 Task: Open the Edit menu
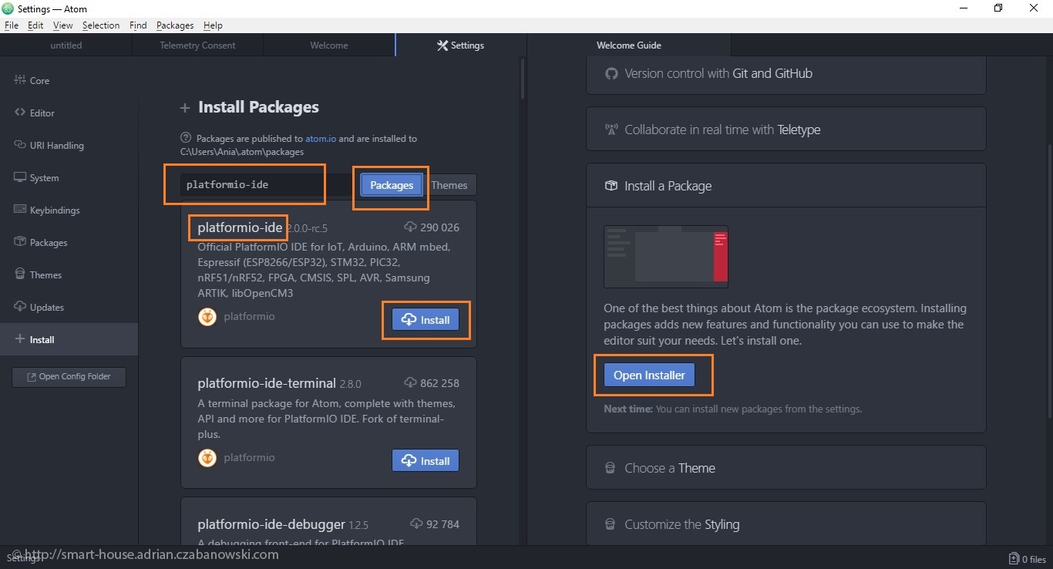[x=35, y=25]
